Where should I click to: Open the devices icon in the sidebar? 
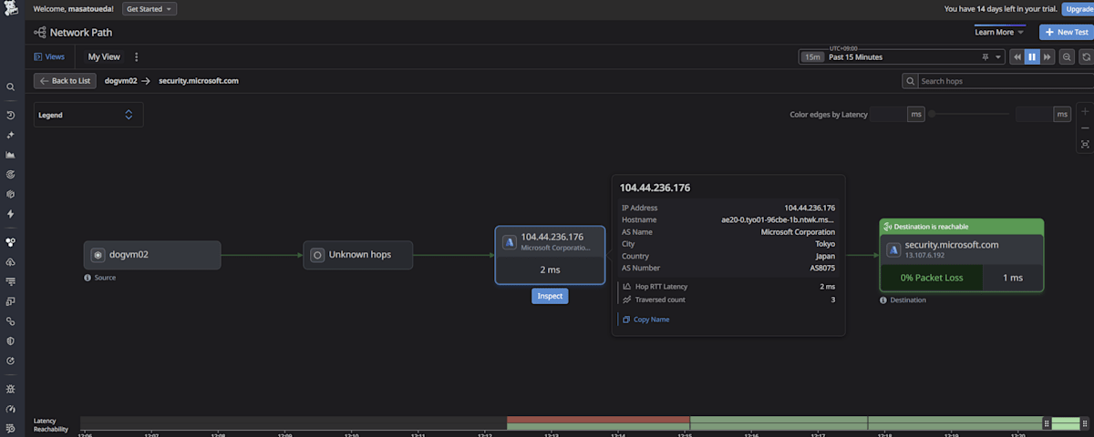(11, 301)
